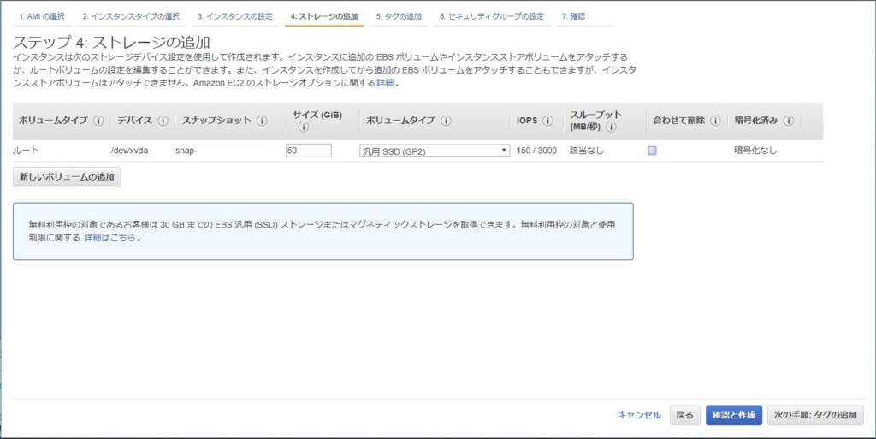Screen dimensions: 876x439
Task: Click キャンセル link
Action: pyautogui.click(x=639, y=415)
